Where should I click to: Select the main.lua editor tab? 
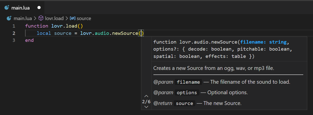tap(22, 8)
